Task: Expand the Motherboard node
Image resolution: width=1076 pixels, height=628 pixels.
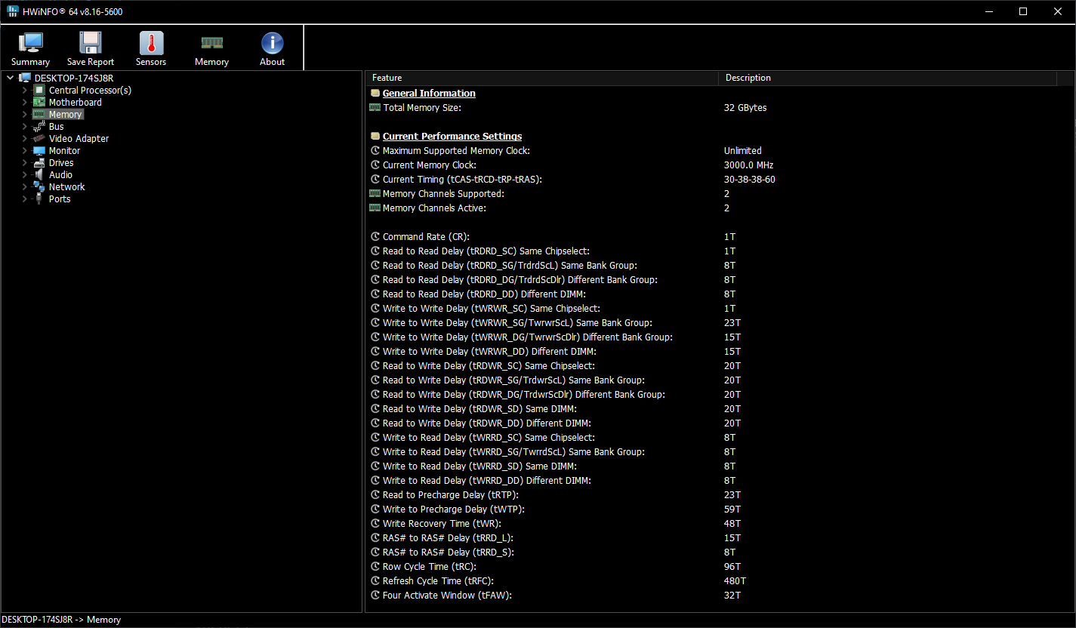Action: [24, 103]
